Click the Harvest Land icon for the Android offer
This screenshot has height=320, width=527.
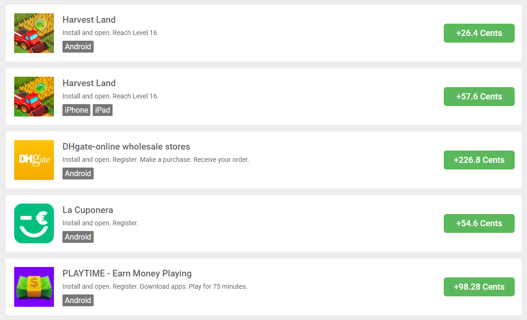pyautogui.click(x=34, y=33)
